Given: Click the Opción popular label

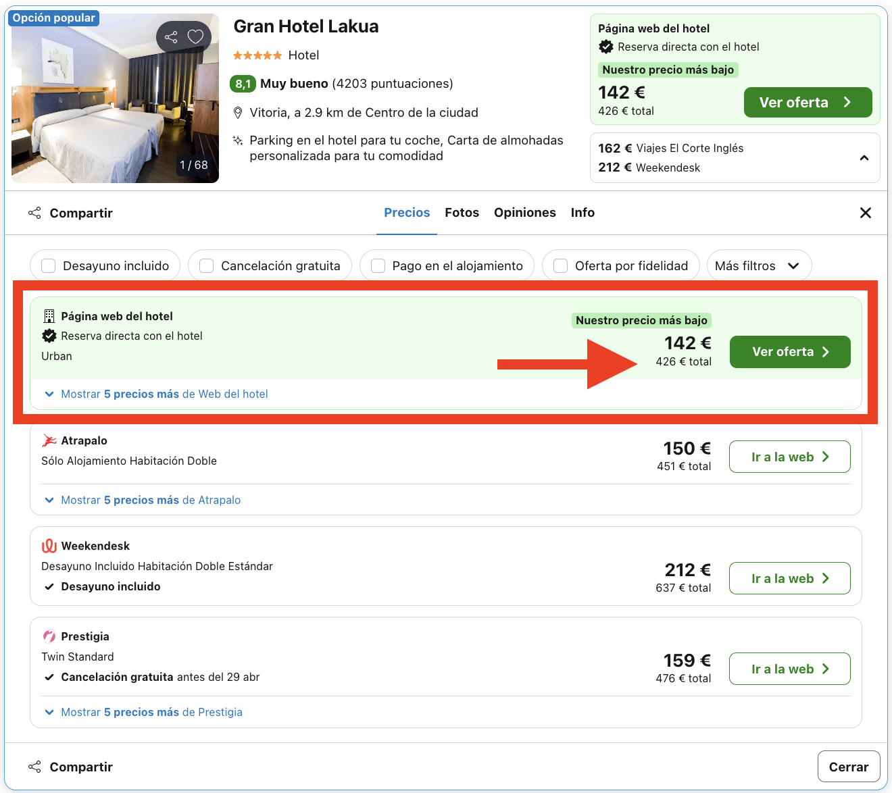Looking at the screenshot, I should [54, 18].
